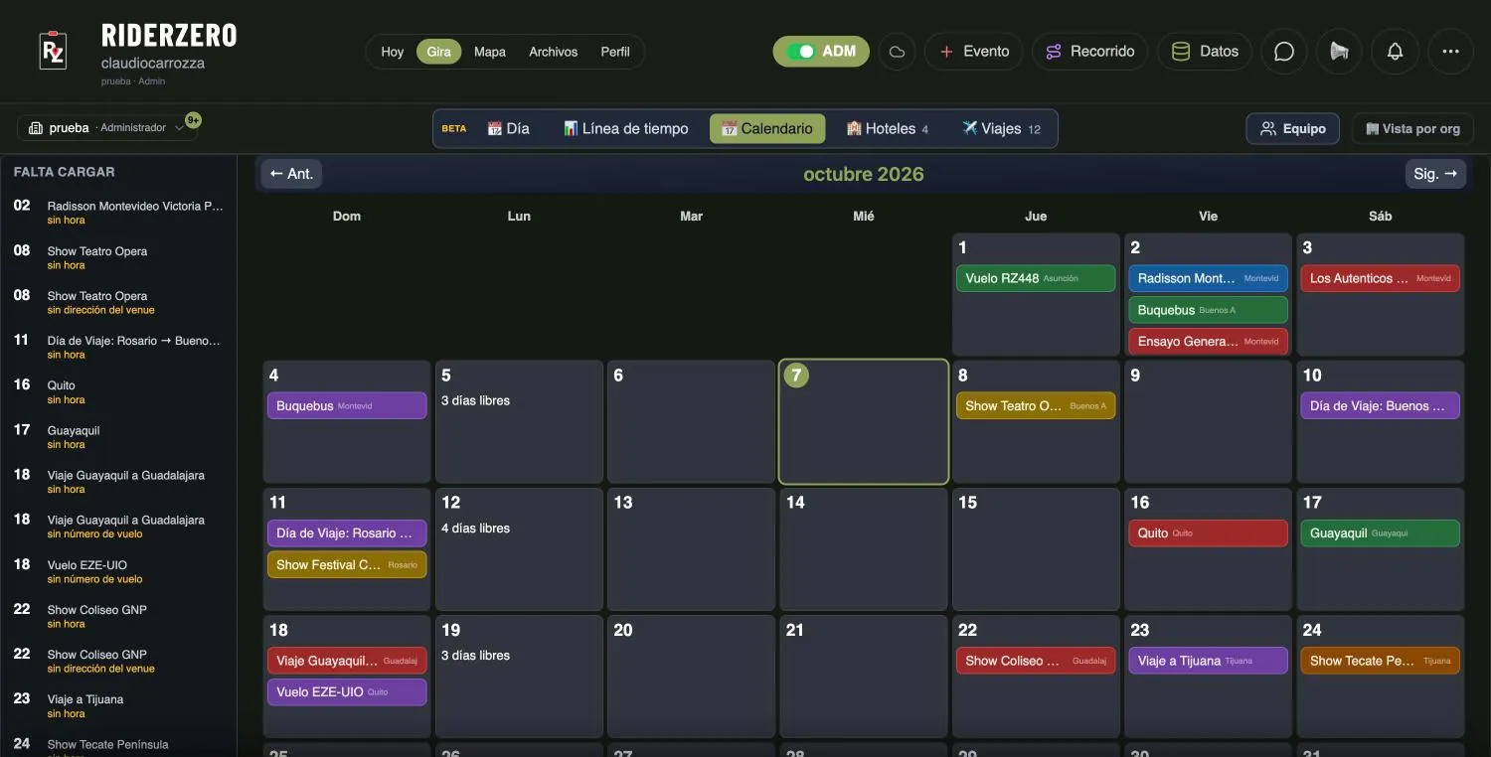
Task: Open the red Quito event on day 16
Action: coord(1208,532)
